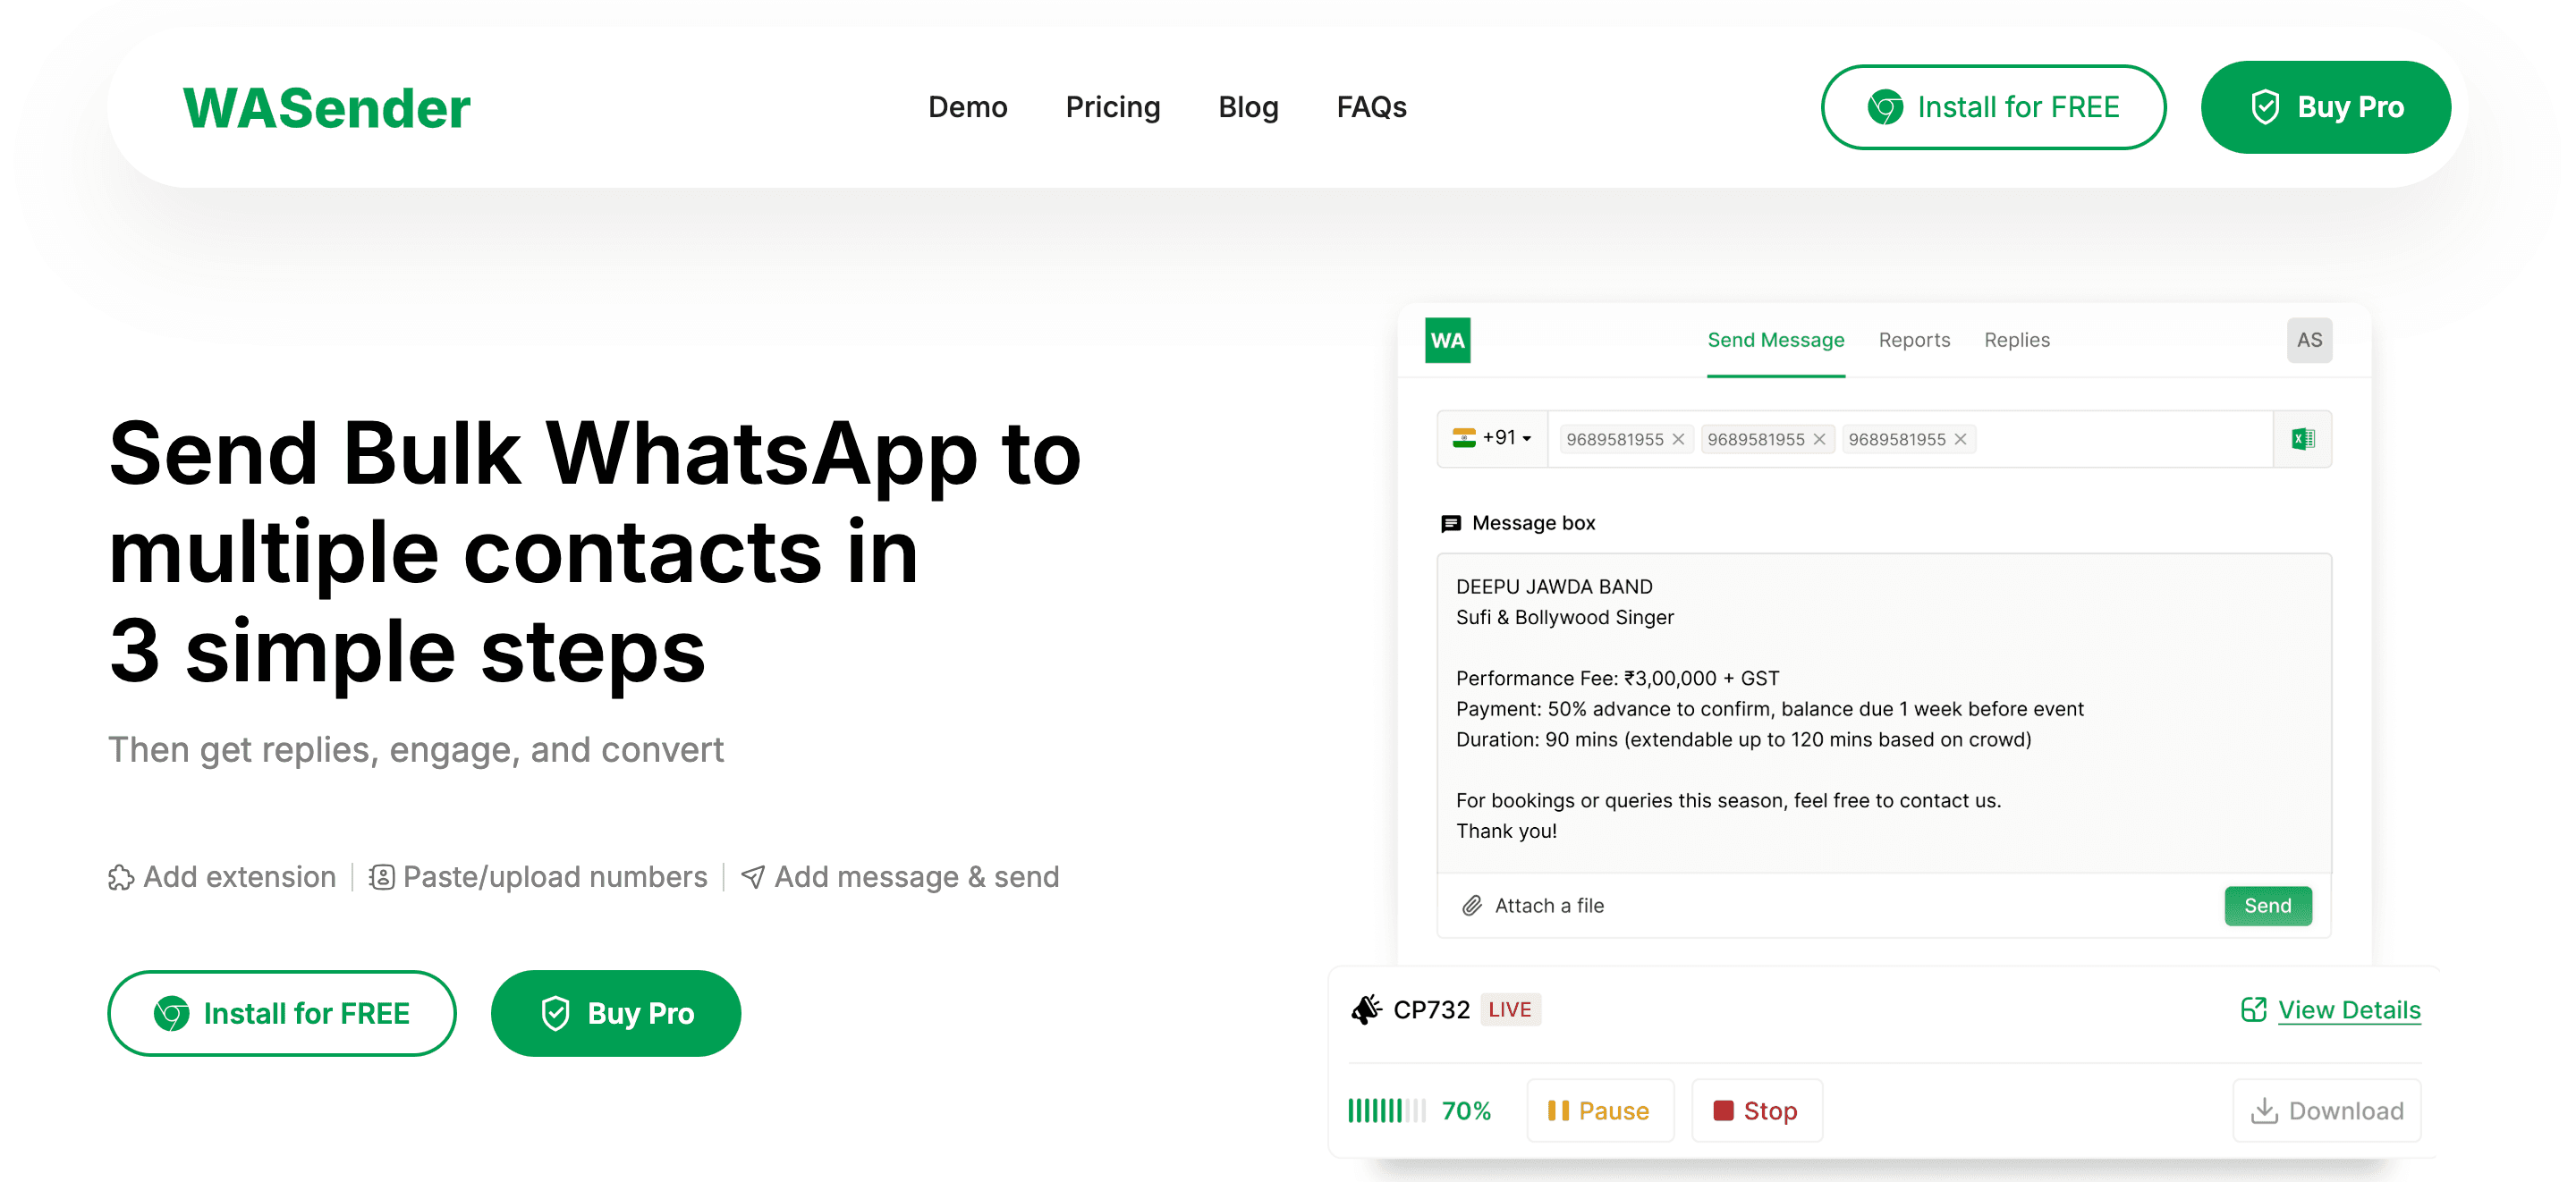Open the Demo navigation link
Screen dimensions: 2576x1182
(967, 107)
